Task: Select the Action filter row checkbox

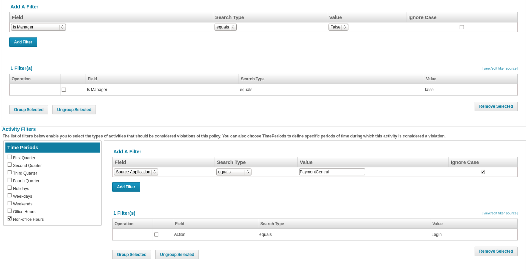Action: click(156, 234)
